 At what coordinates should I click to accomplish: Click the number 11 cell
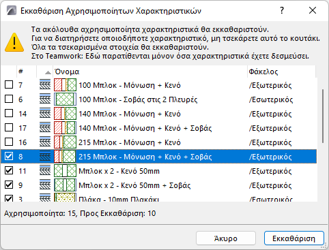point(23,171)
